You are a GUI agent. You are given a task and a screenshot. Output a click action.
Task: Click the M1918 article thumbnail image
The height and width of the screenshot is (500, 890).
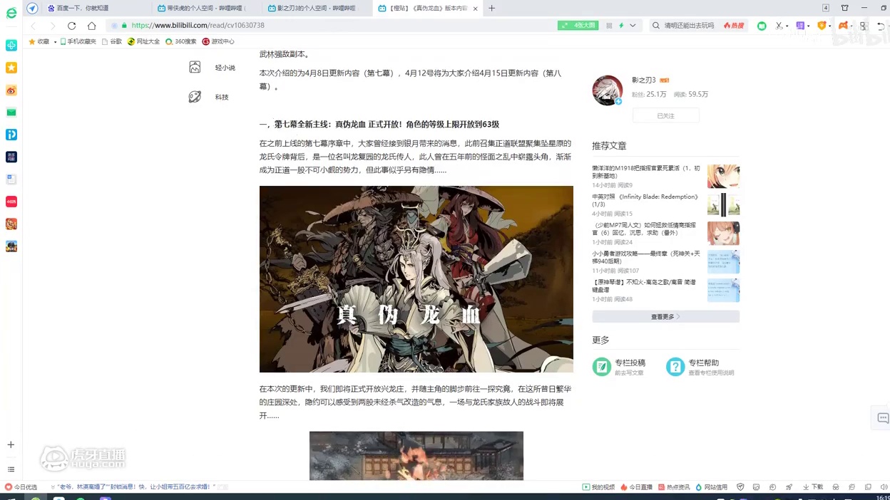[723, 177]
